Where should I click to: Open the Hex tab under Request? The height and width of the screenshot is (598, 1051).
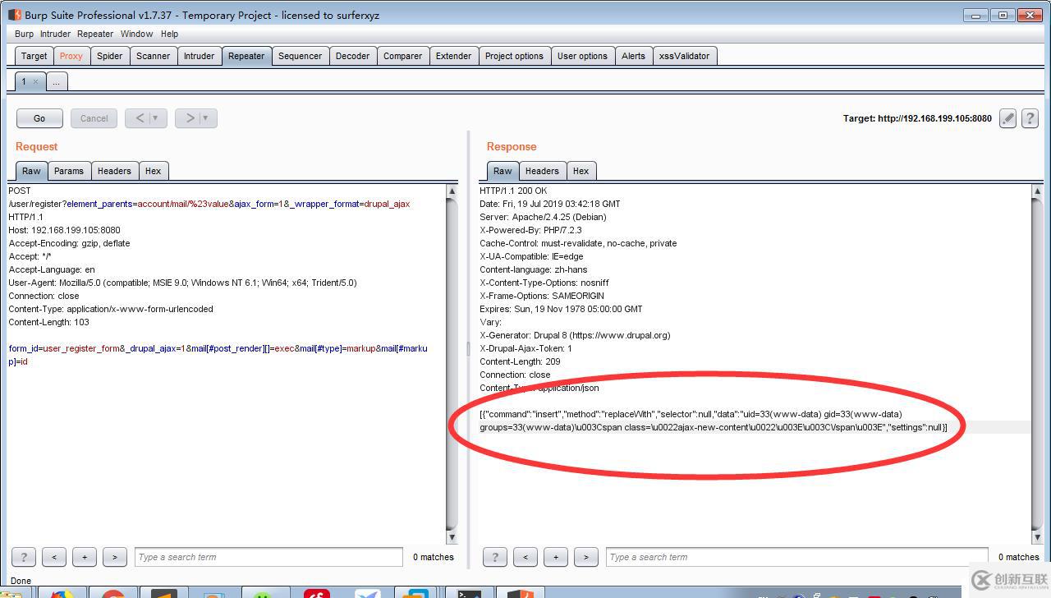[x=153, y=171]
